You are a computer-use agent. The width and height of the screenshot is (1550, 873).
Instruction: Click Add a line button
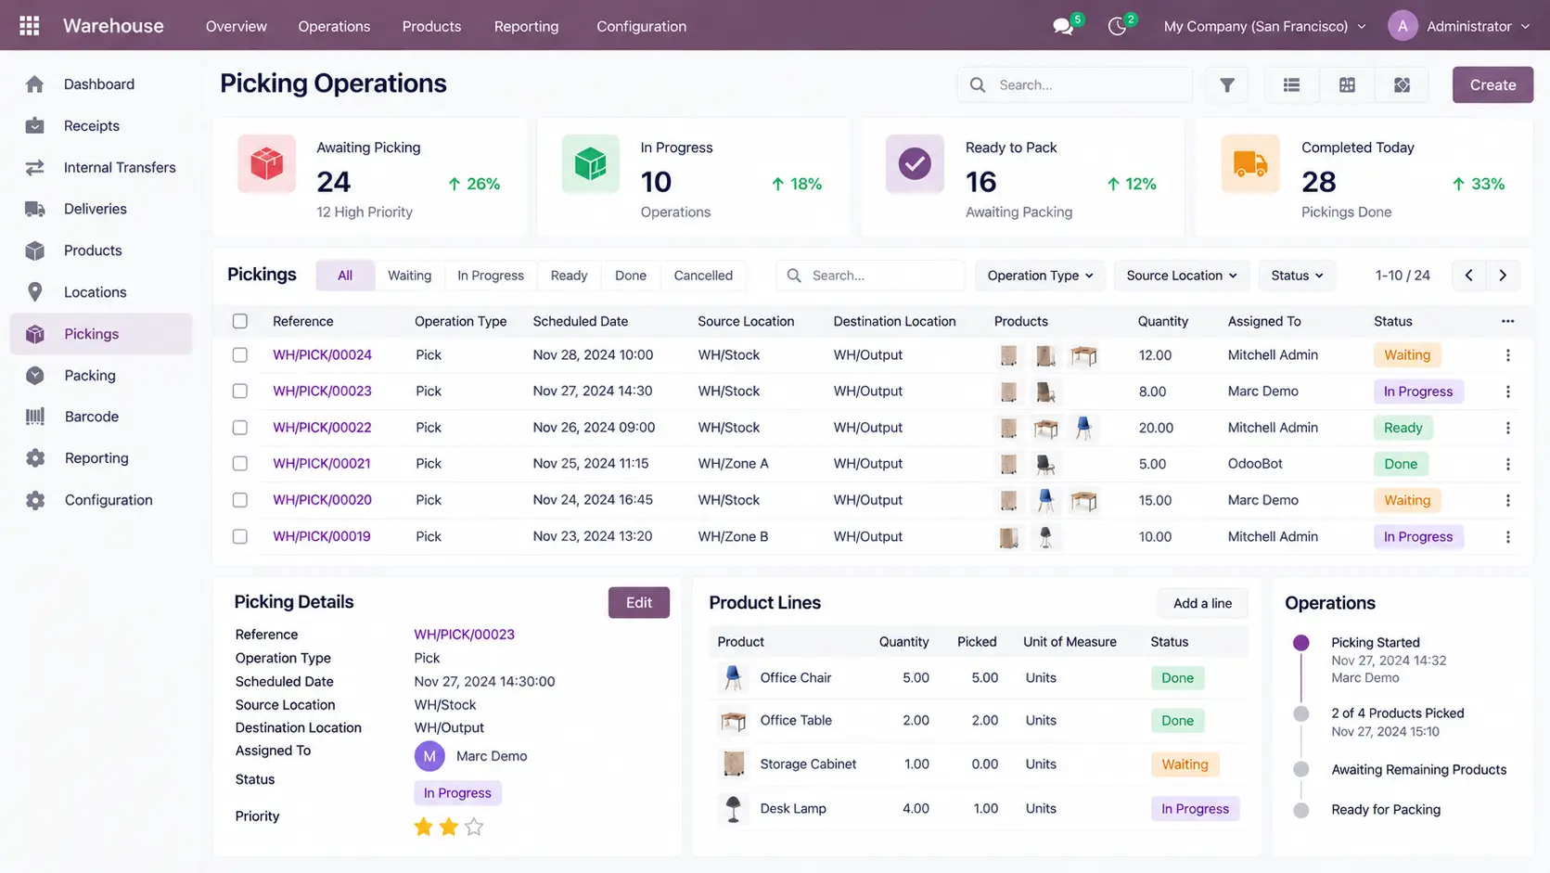click(1202, 603)
